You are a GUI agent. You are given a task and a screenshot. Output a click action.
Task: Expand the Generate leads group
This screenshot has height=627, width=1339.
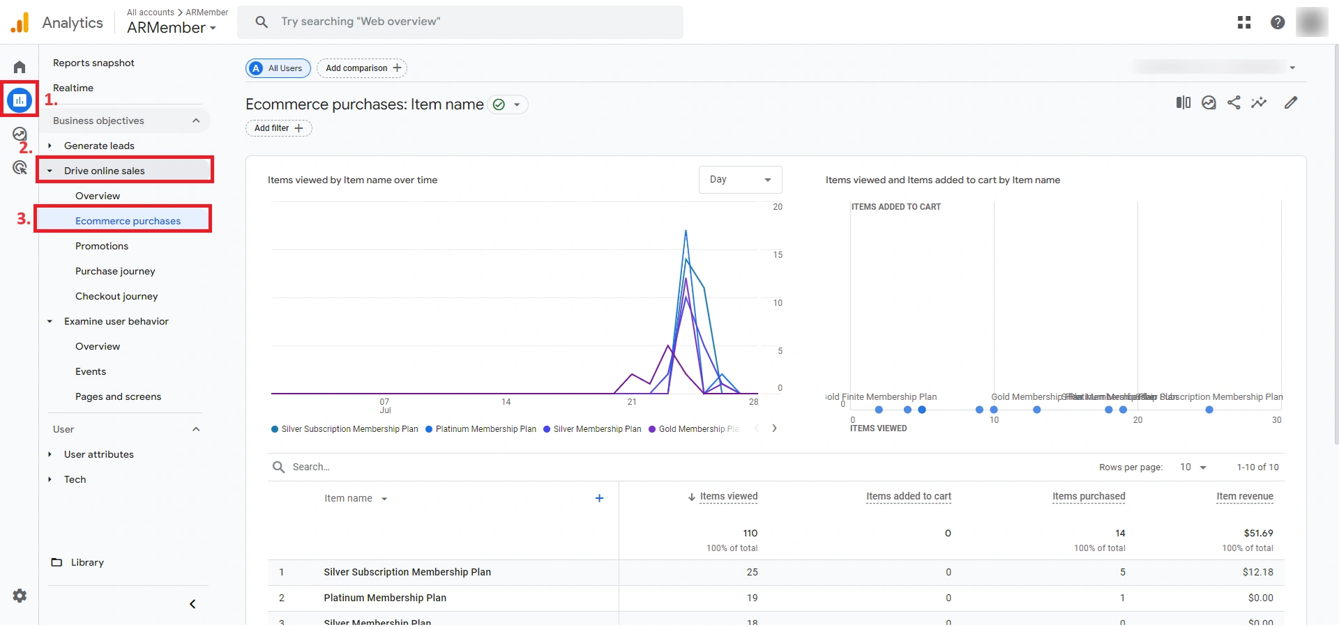tap(50, 146)
